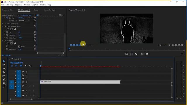Uncheck the Invert checkbox
The height and width of the screenshot is (105, 187).
(x=19, y=46)
